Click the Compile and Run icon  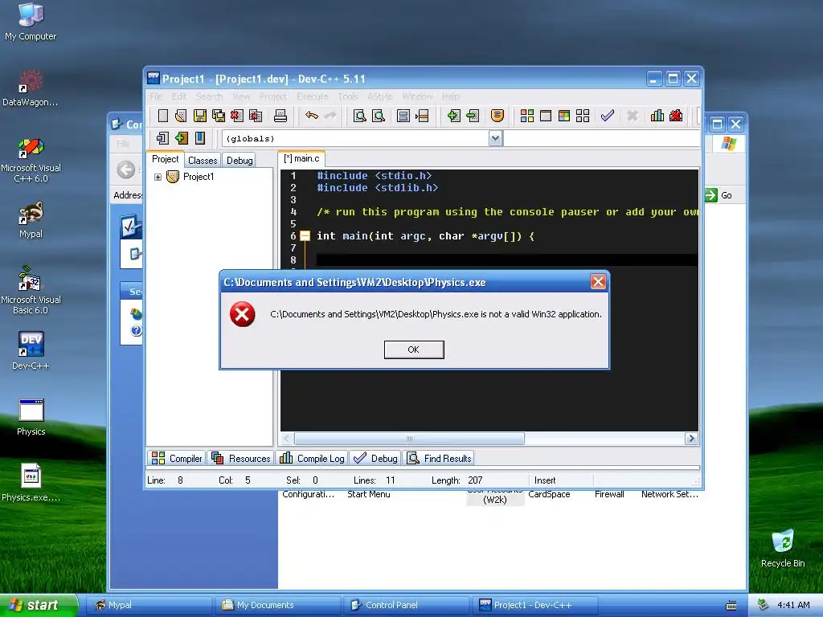pos(564,116)
